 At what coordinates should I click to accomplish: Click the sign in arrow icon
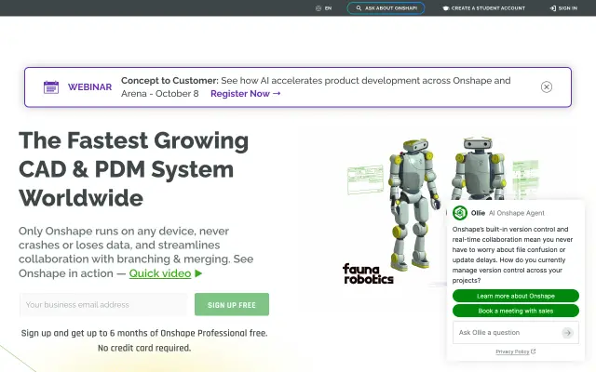(552, 8)
